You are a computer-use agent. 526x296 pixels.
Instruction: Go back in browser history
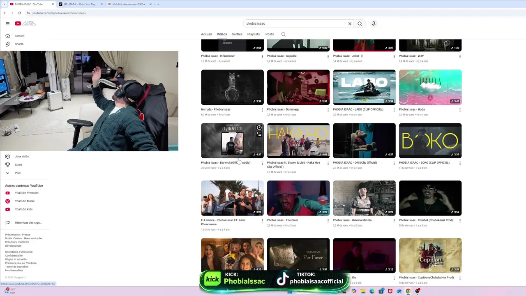point(5,13)
